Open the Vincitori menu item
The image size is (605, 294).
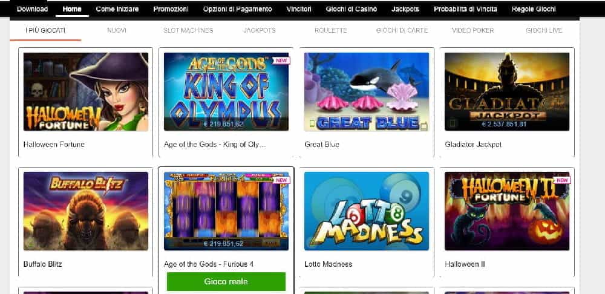299,9
